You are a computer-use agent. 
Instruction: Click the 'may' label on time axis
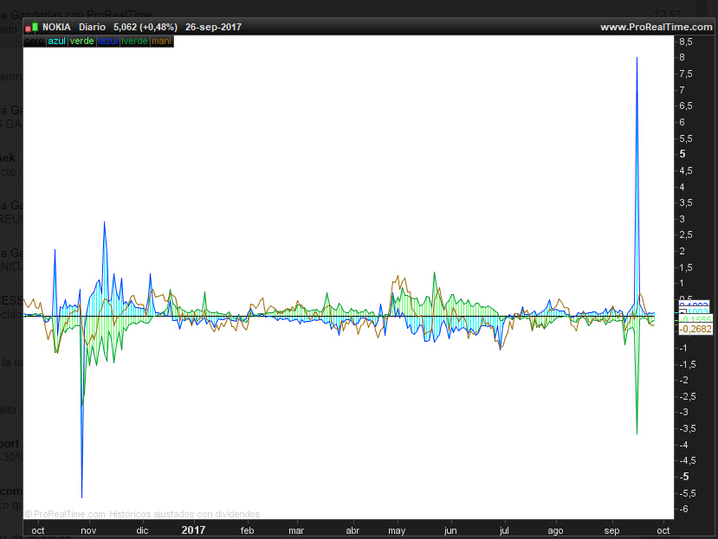(x=397, y=530)
